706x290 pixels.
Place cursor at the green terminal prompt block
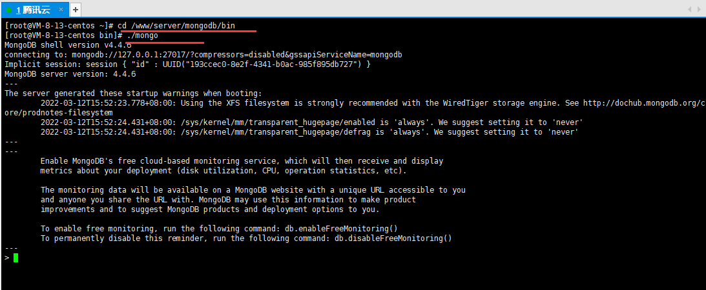[x=16, y=258]
